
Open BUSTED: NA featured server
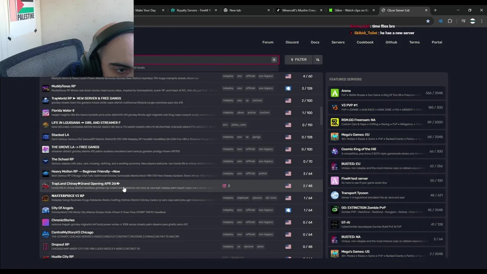(387, 239)
